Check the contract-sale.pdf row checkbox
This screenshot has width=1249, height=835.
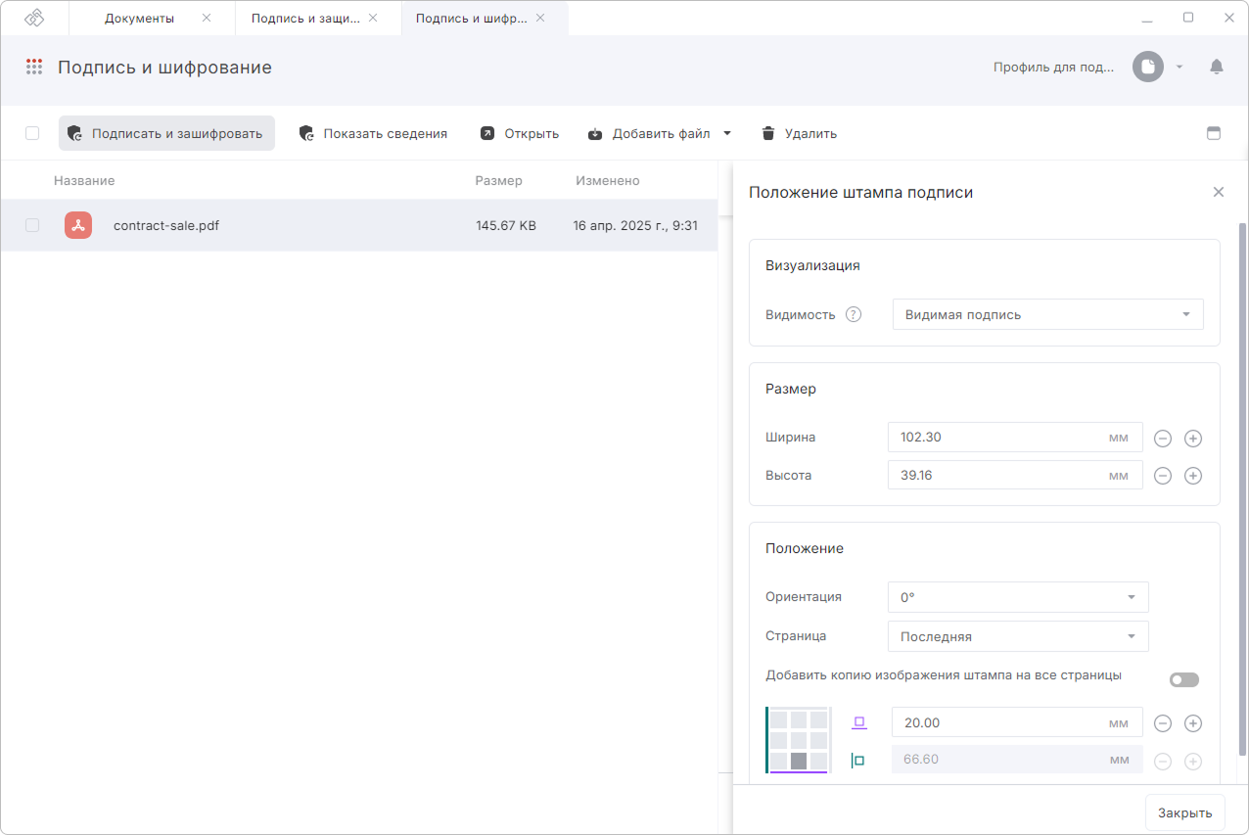pyautogui.click(x=32, y=225)
